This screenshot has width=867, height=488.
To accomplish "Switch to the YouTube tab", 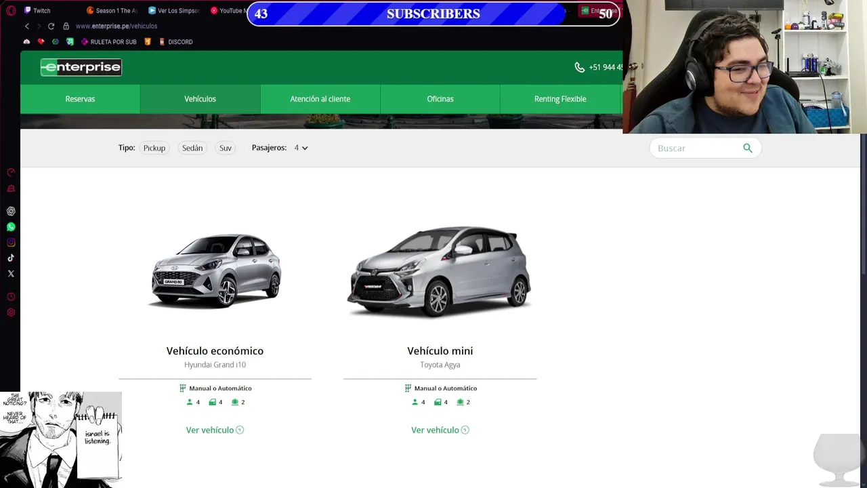I will 227,11.
